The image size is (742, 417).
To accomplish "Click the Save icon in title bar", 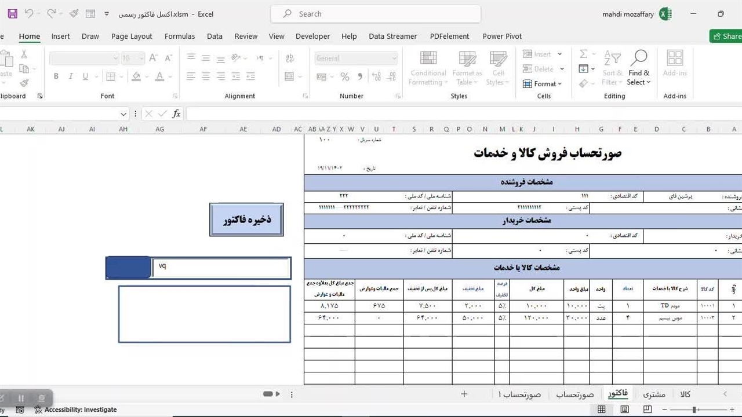I will 12,14.
